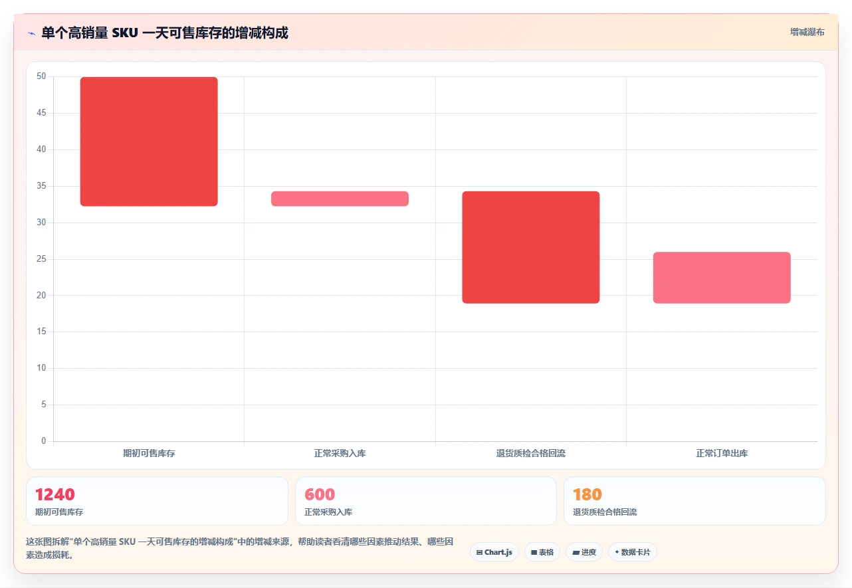Click the y-axis value 30
852x588 pixels.
(41, 223)
